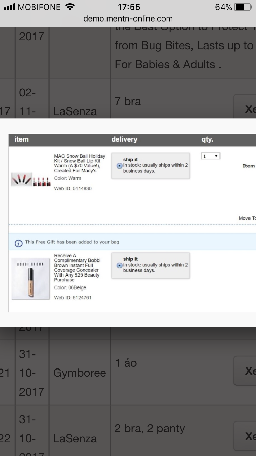256x456 pixels.
Task: Open the Complimentary Bobbi Brown Concealer link
Action: (x=77, y=268)
